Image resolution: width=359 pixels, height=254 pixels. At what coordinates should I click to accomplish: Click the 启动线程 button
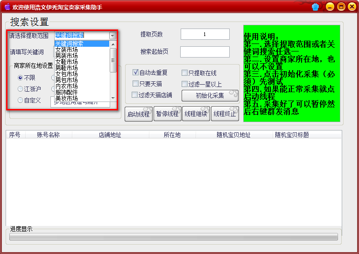(139, 114)
